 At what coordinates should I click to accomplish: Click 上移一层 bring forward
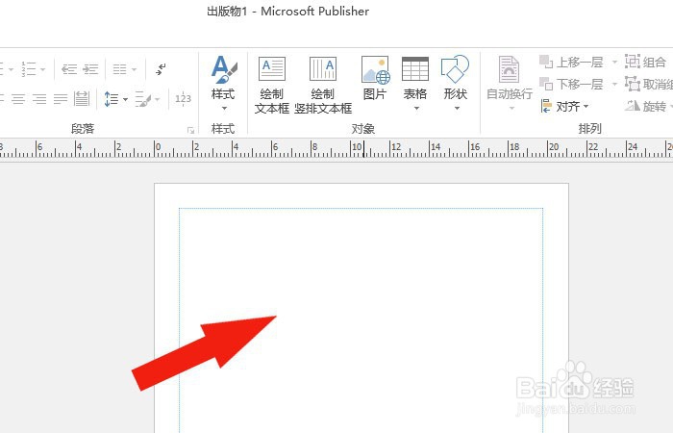tap(571, 63)
